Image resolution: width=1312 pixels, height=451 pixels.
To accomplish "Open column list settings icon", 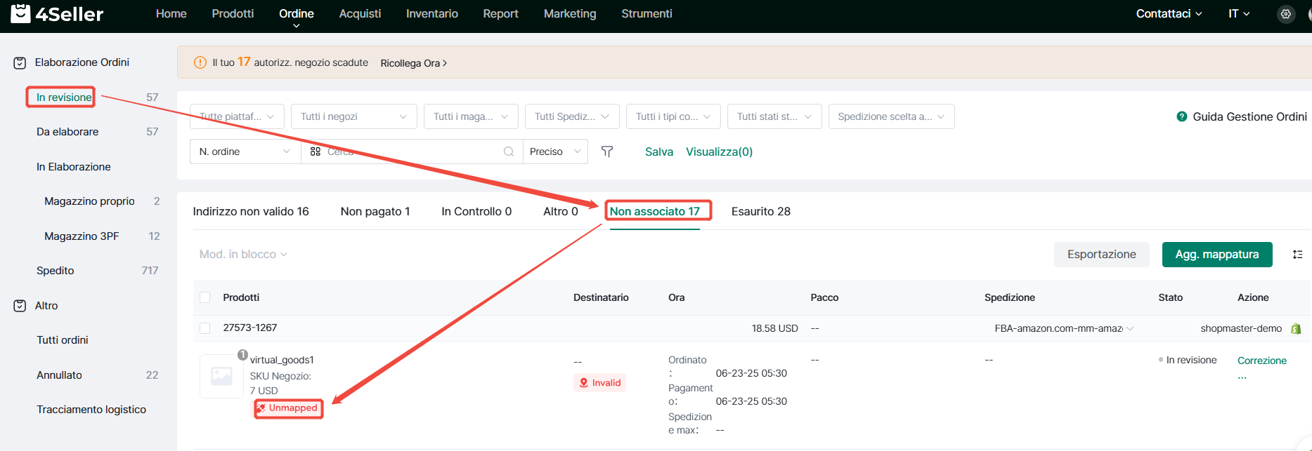I will [1297, 255].
